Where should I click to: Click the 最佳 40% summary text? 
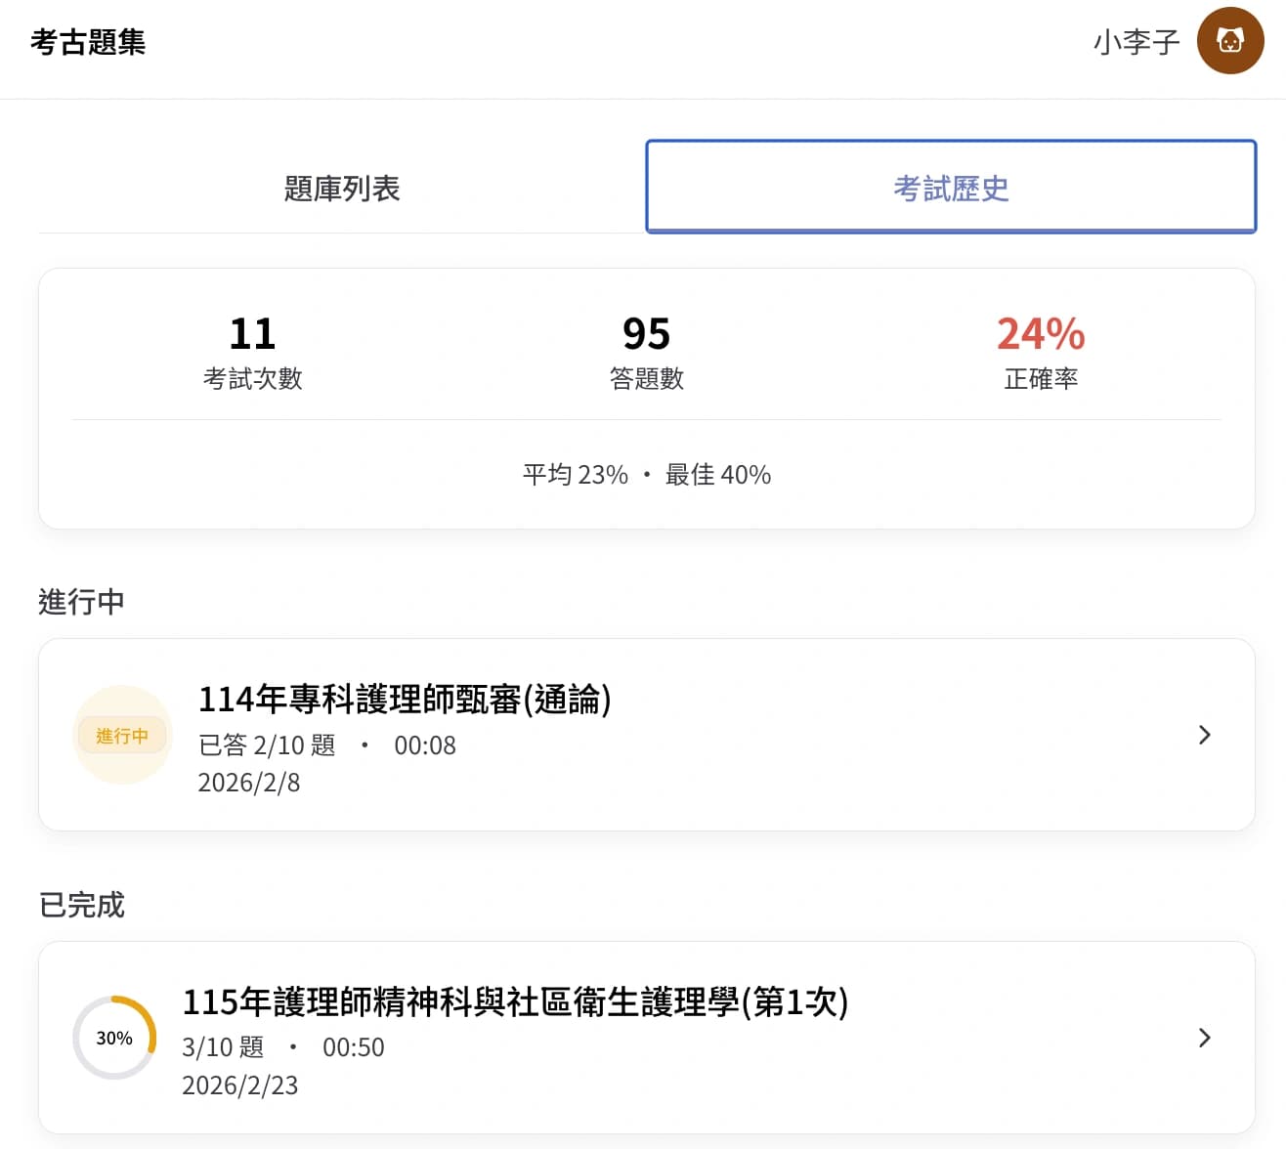coord(718,475)
